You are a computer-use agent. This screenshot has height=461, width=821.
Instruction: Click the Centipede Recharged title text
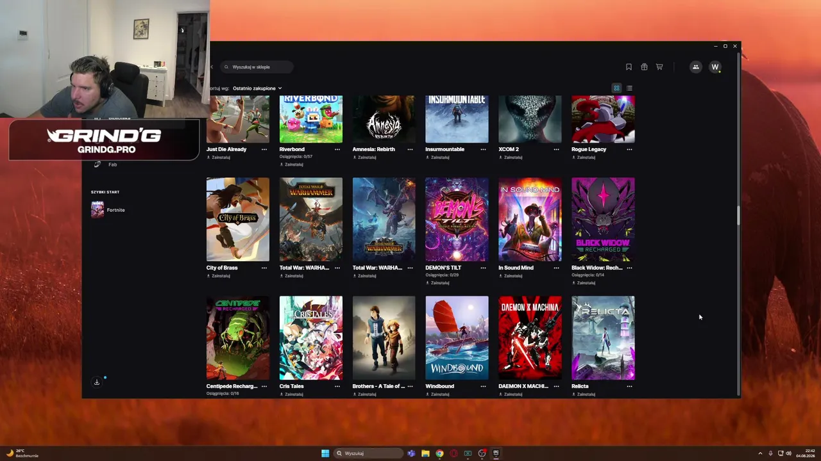[x=232, y=386]
